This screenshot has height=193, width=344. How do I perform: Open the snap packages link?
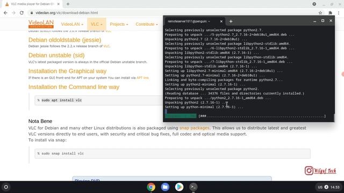195,128
